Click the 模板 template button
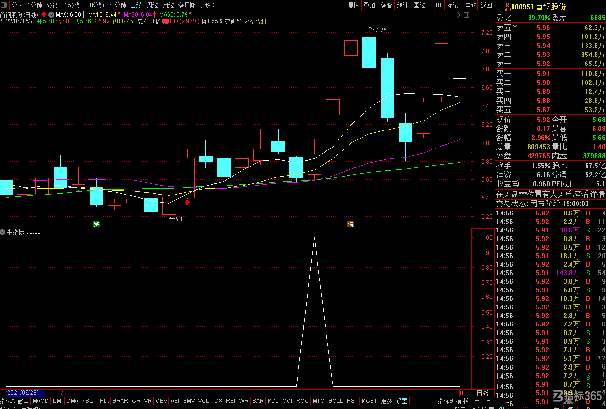This screenshot has width=606, height=409. (x=463, y=401)
